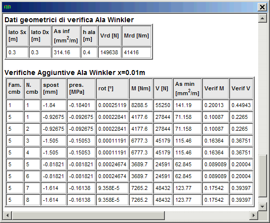Click the 'As min' column header
This screenshot has width=270, height=223.
point(187,88)
